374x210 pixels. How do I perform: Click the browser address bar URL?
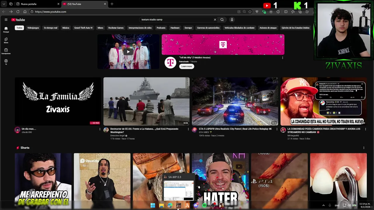[51, 12]
